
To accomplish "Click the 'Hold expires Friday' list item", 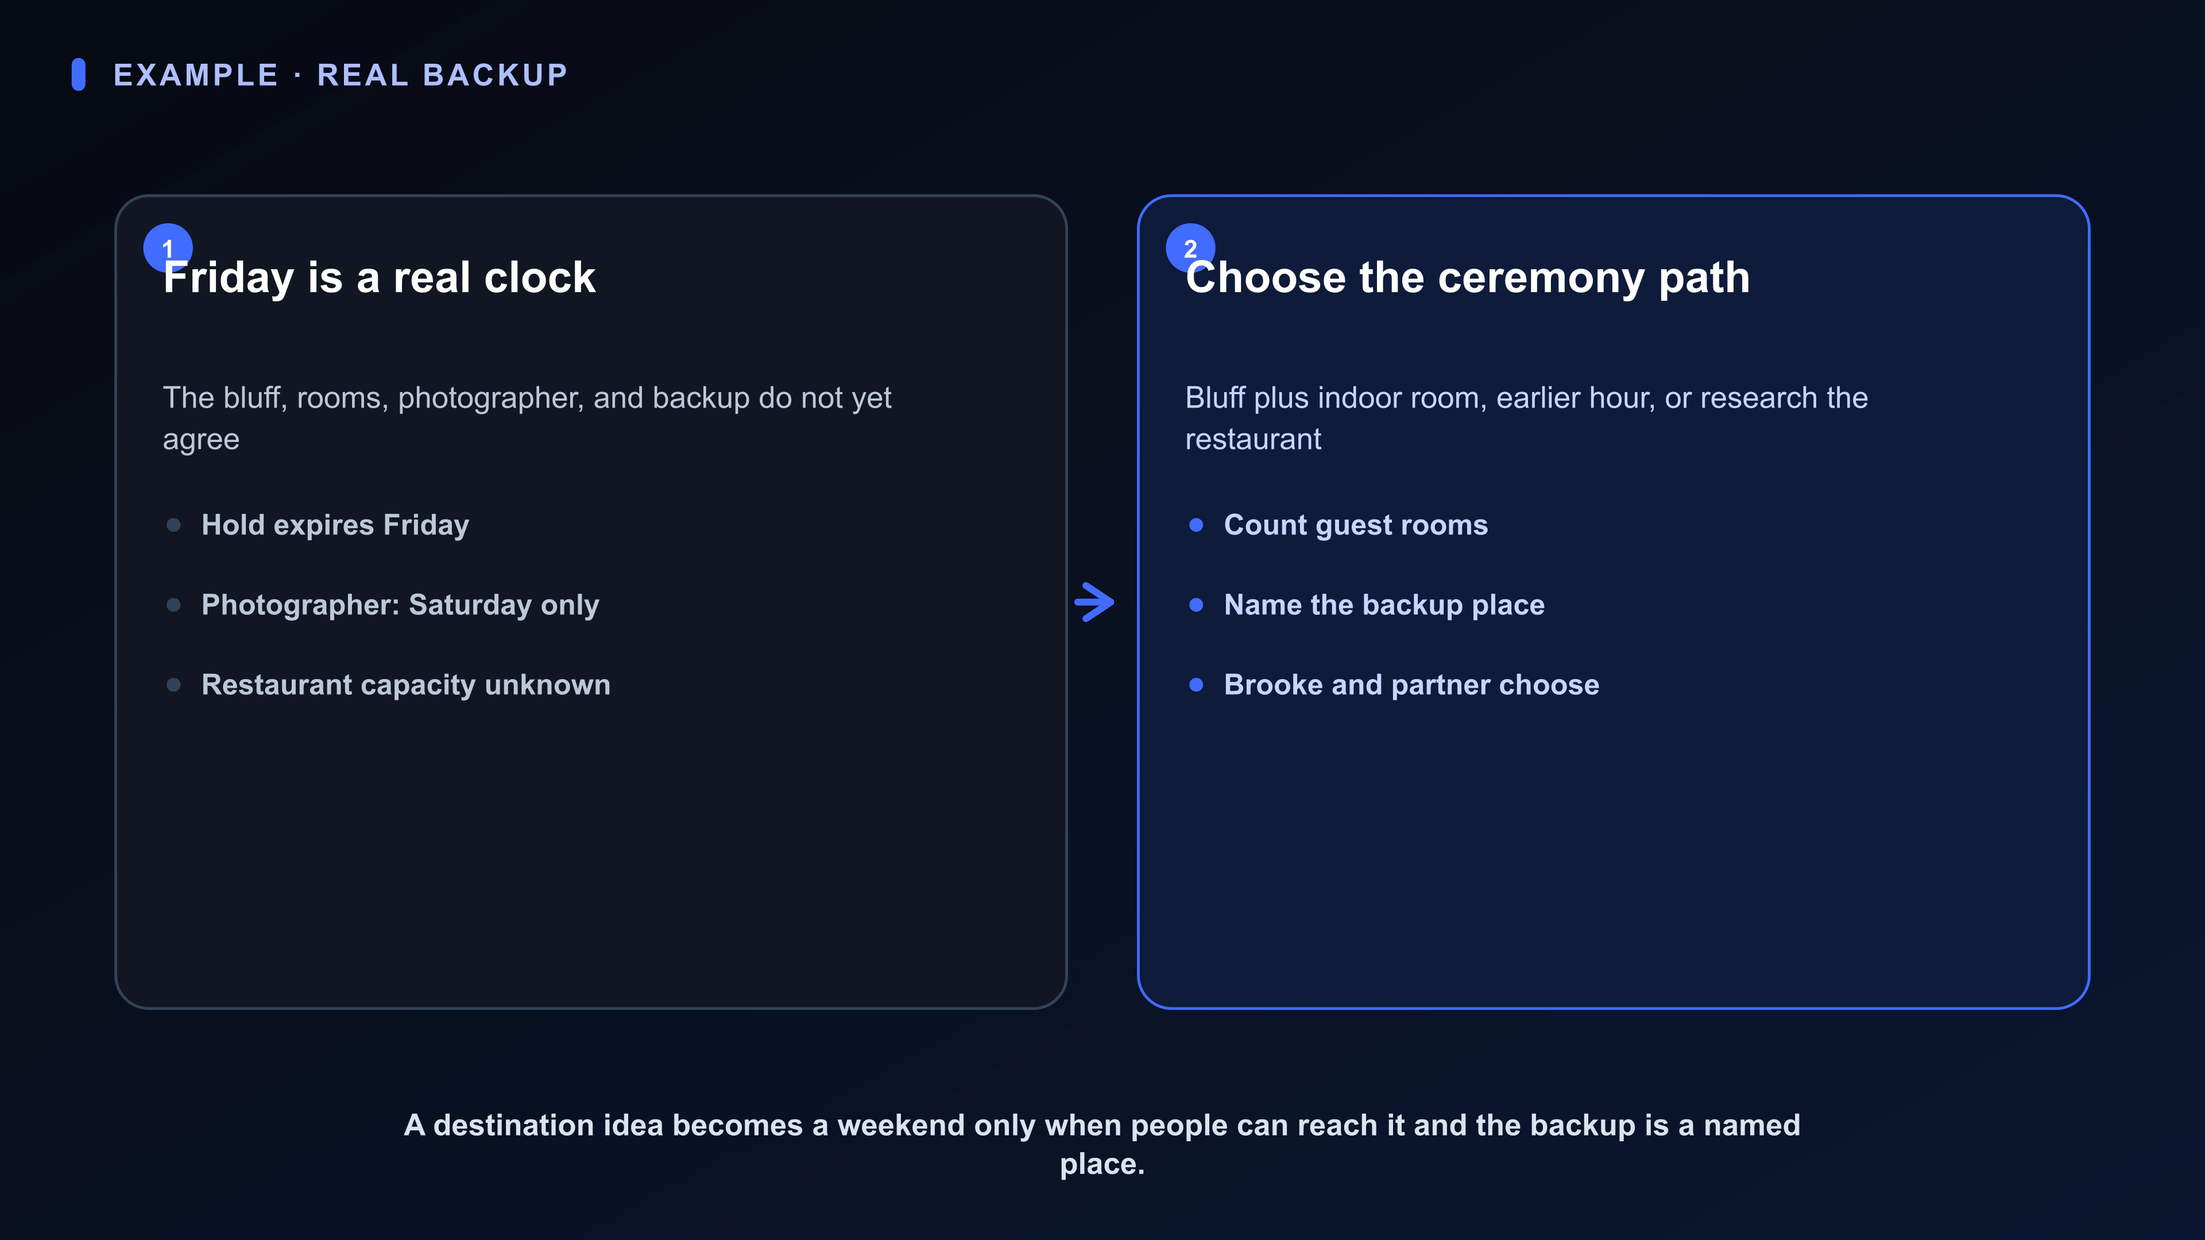I will pos(335,525).
